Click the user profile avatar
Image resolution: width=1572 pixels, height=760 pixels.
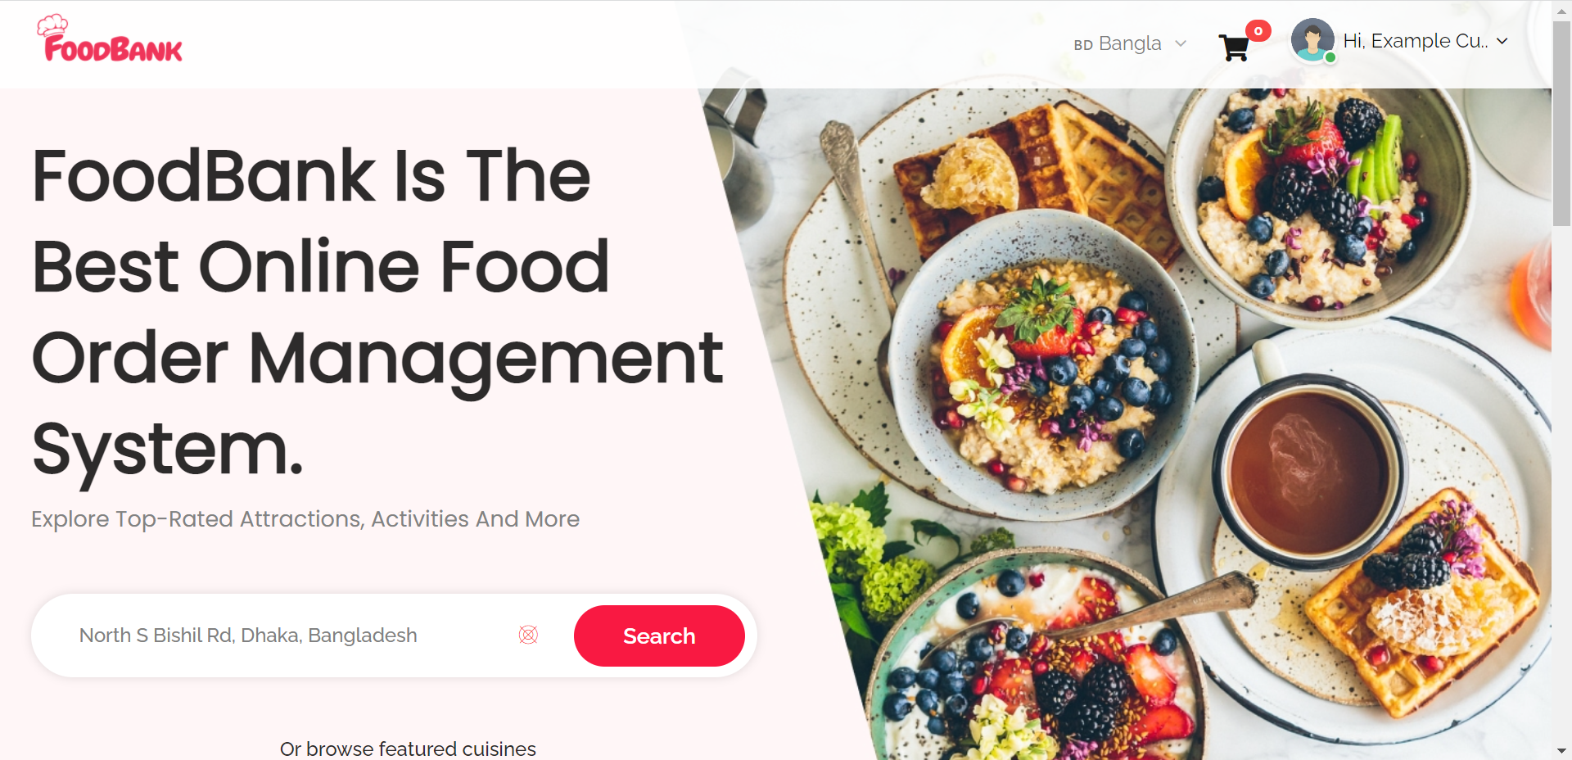click(x=1312, y=40)
